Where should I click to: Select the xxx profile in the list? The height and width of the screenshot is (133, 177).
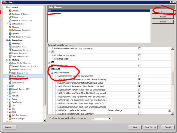tap(50, 11)
